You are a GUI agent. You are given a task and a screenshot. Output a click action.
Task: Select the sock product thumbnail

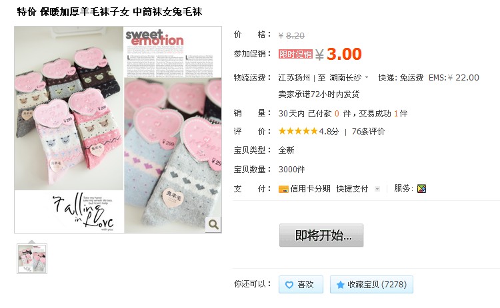click(x=32, y=259)
